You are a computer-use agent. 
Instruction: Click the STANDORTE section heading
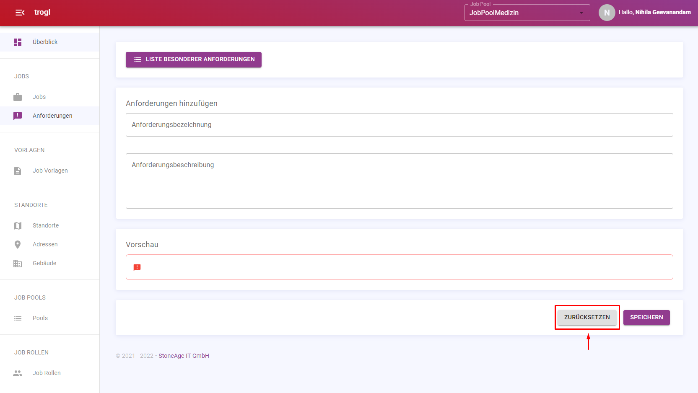(31, 205)
